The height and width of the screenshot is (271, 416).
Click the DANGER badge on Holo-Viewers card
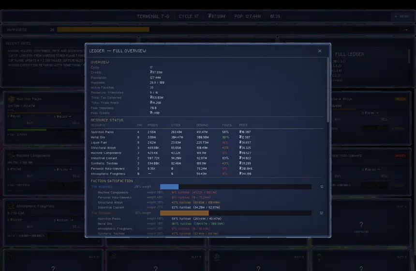(x=401, y=156)
